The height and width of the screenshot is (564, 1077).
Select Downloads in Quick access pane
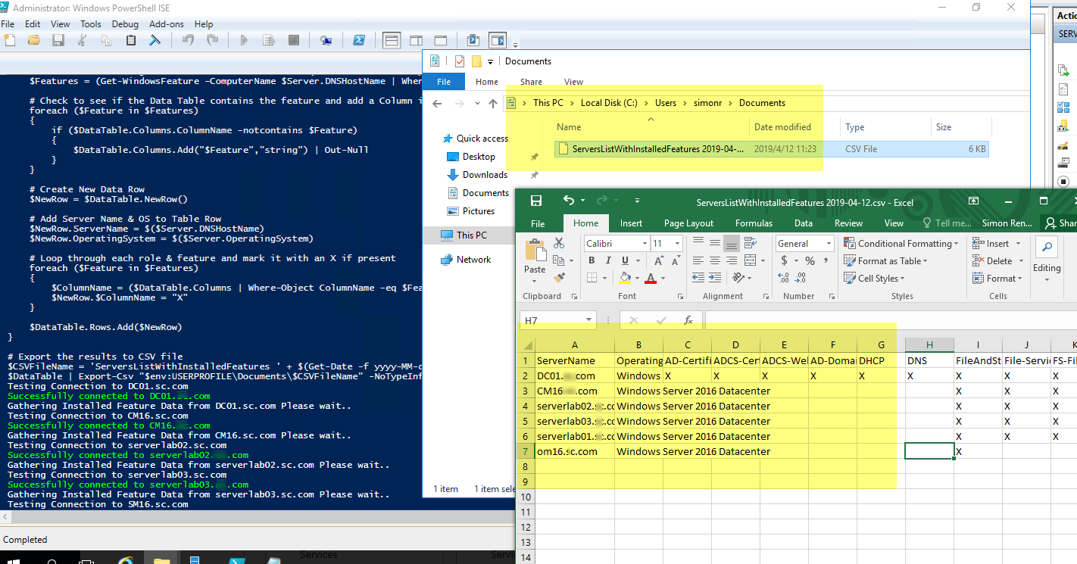[485, 175]
